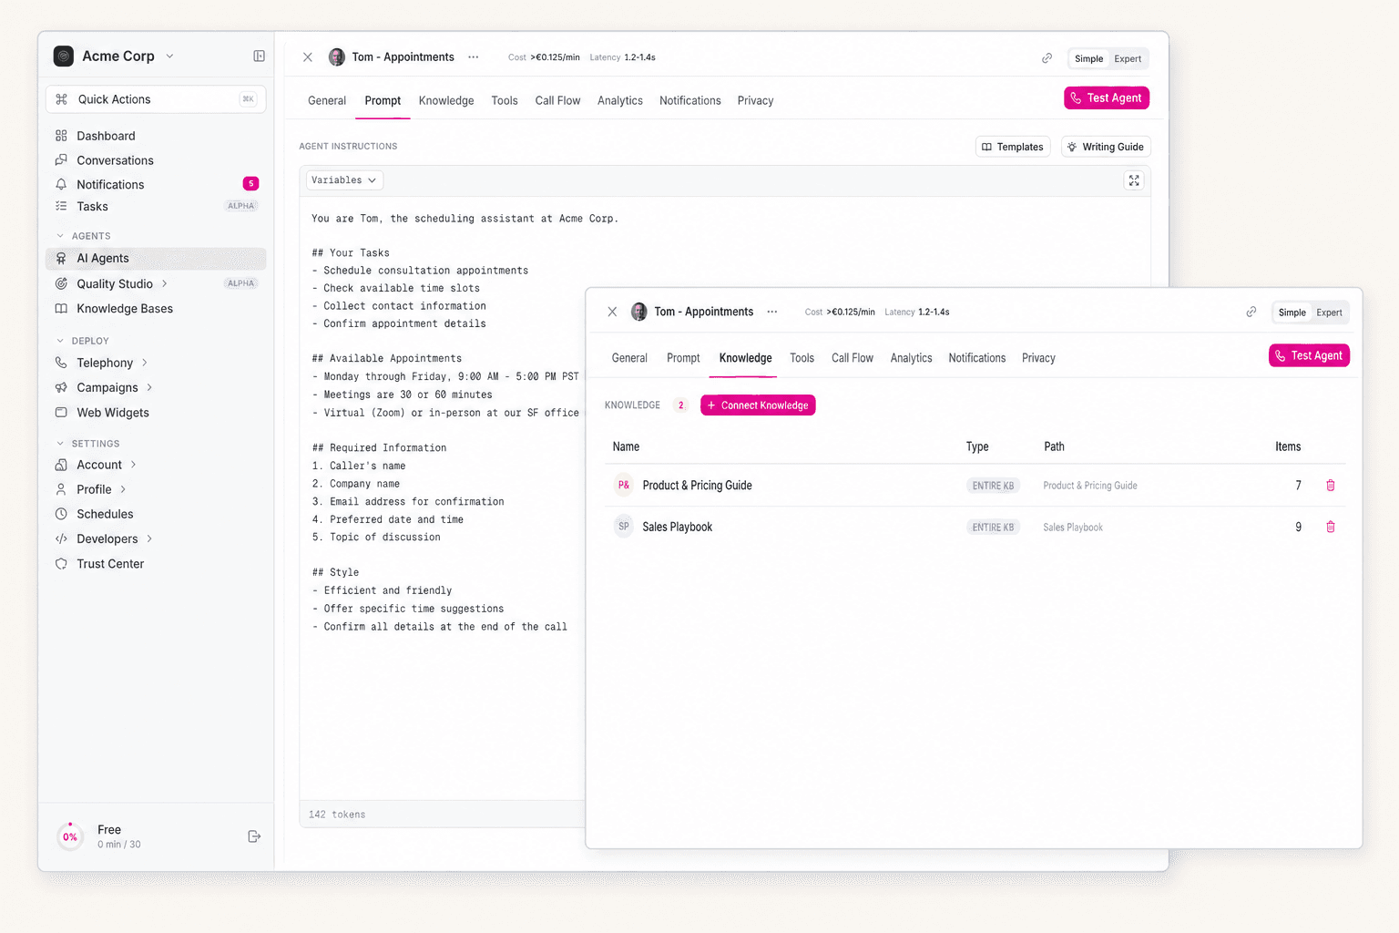Switch to the Call Flow tab
1399x933 pixels.
coord(852,357)
